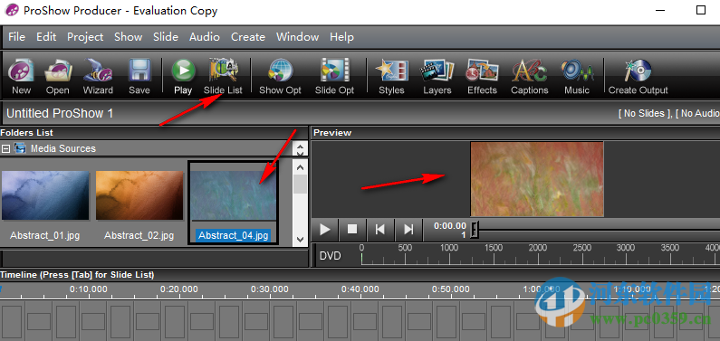Click the 0:50.000 timeline ruler mark
Screen dimensions: 720x341
pyautogui.click(x=450, y=289)
